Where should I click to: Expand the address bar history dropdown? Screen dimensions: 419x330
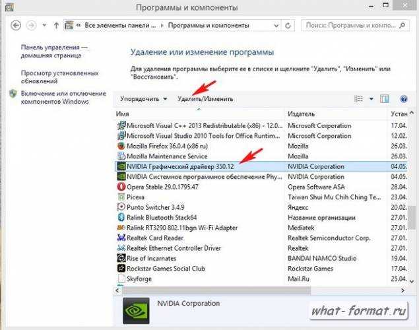coord(276,26)
